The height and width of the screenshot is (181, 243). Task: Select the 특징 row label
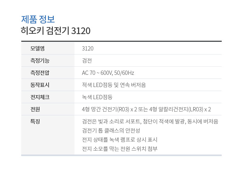point(35,121)
